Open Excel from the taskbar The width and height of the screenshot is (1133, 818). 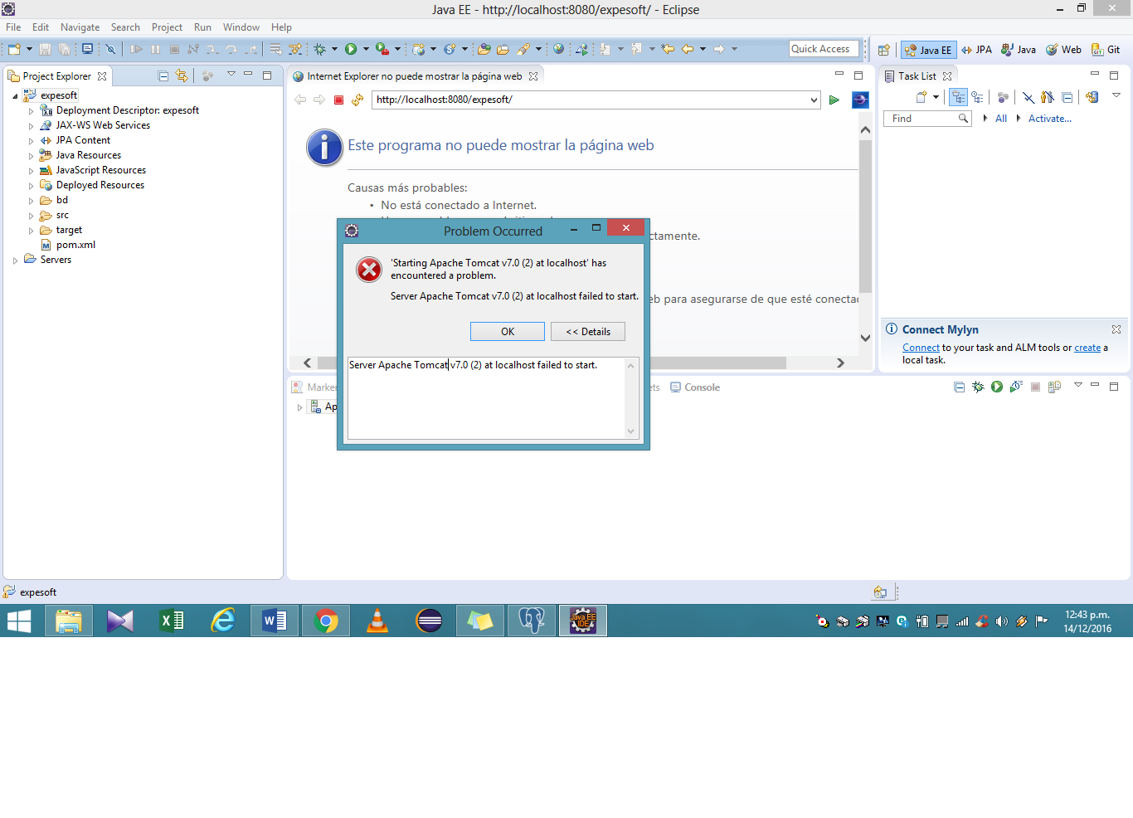tap(172, 621)
